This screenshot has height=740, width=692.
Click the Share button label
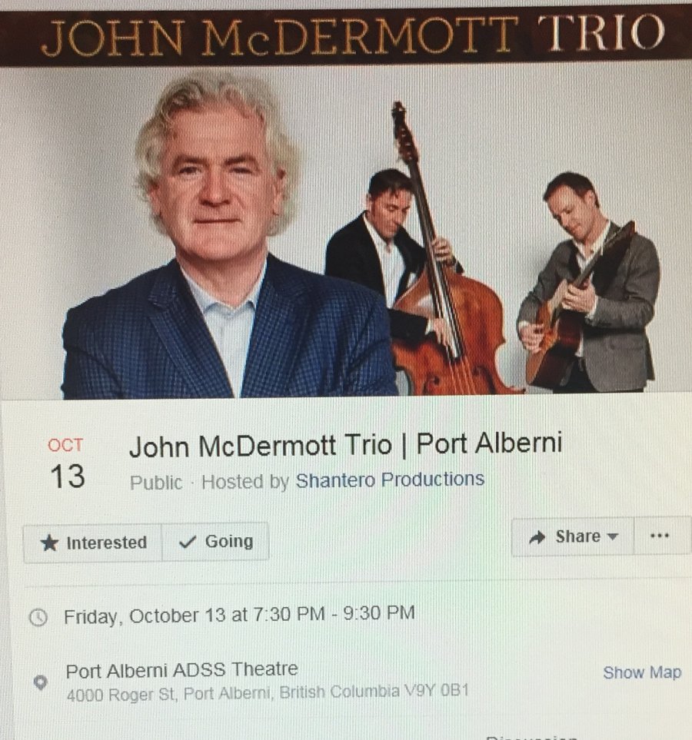point(577,536)
